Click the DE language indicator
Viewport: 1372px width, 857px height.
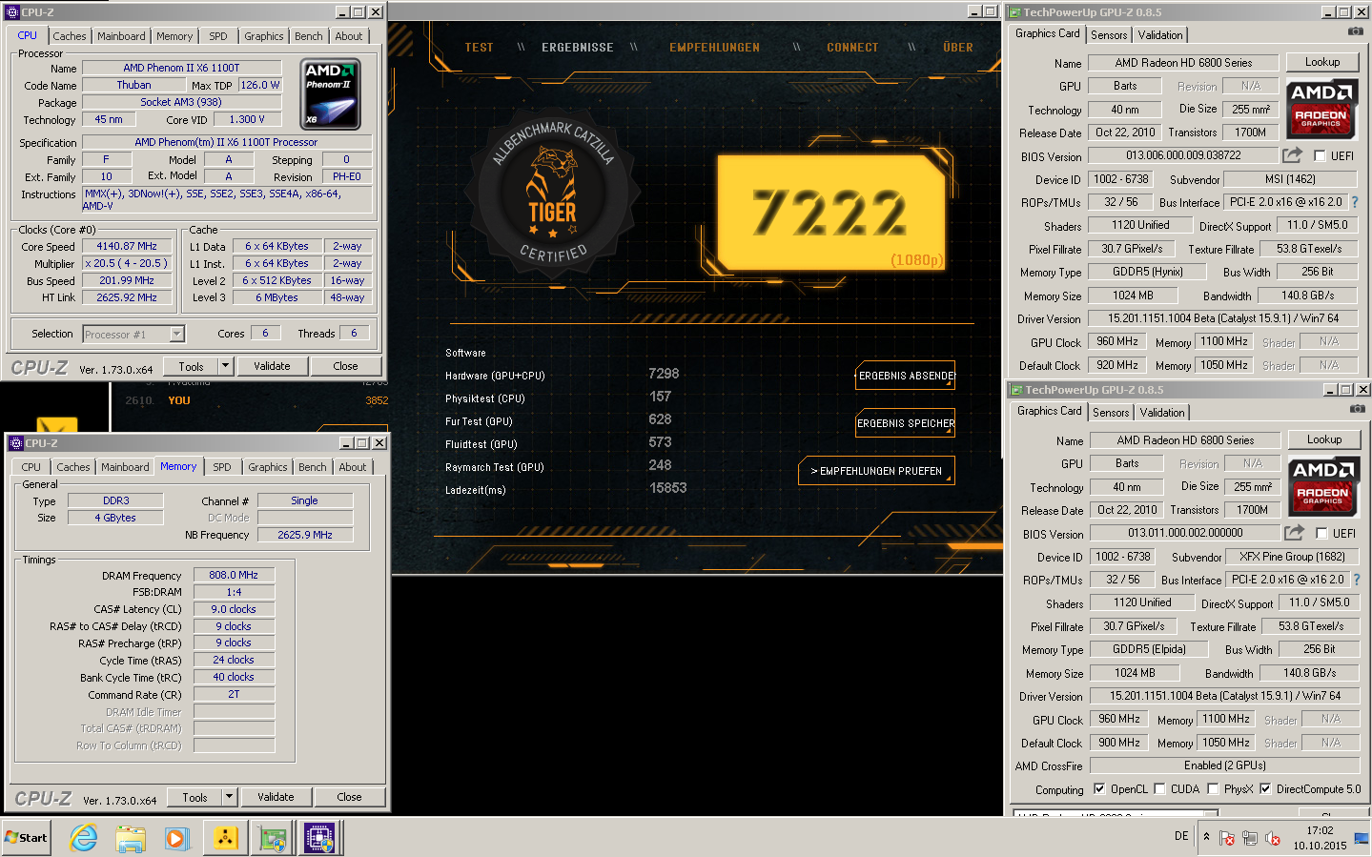click(x=1181, y=836)
